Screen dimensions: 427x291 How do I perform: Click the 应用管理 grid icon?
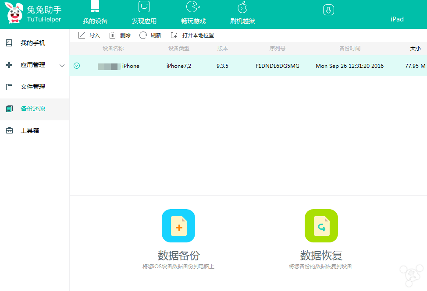[x=9, y=65]
